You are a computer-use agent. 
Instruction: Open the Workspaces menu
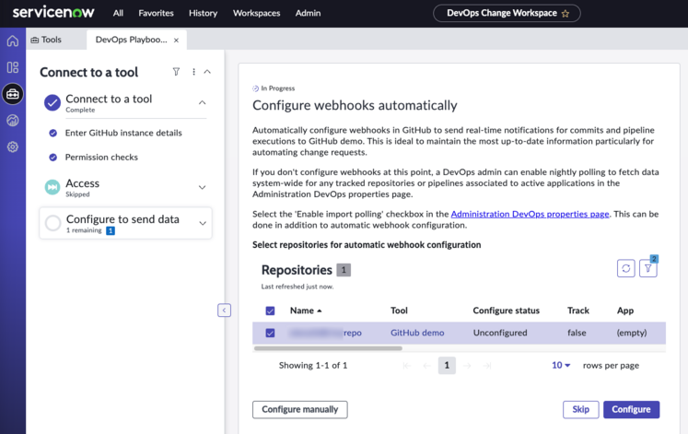pos(256,13)
